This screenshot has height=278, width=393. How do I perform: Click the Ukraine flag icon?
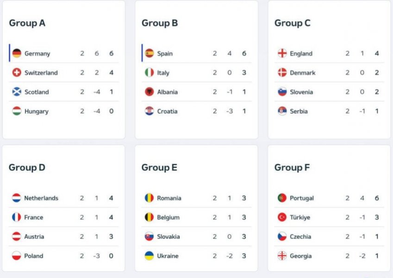click(x=149, y=256)
